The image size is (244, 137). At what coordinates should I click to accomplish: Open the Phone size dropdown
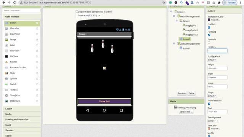pos(88,16)
